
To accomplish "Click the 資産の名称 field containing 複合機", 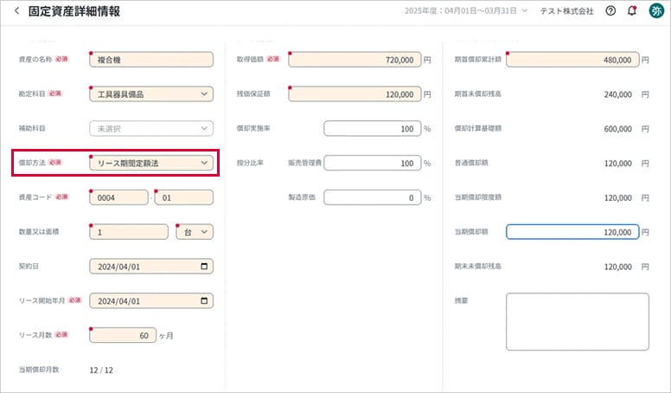I will coord(151,60).
